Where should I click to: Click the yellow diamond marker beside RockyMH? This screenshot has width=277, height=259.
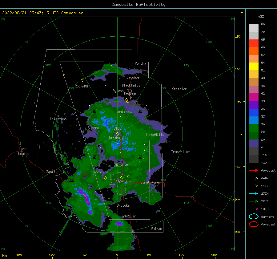pos(82,80)
